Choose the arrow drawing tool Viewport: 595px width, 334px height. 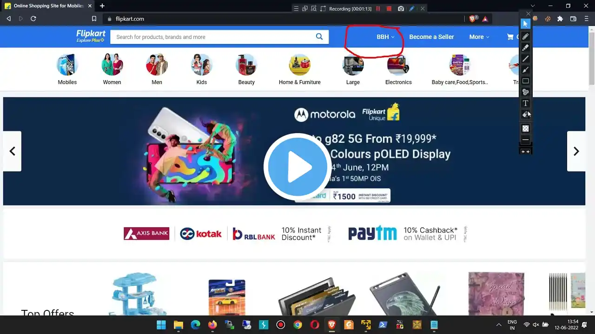click(525, 70)
